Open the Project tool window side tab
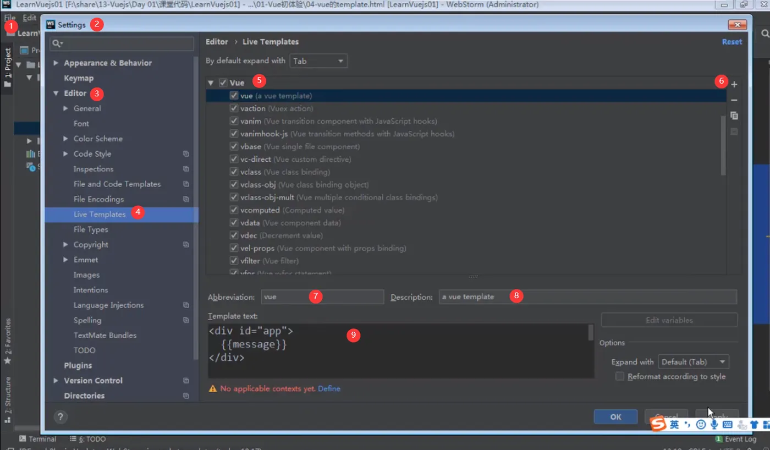 tap(7, 67)
